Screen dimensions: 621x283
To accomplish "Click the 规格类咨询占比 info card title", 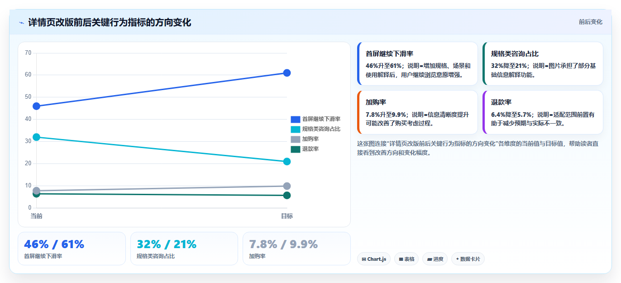I will click(515, 54).
